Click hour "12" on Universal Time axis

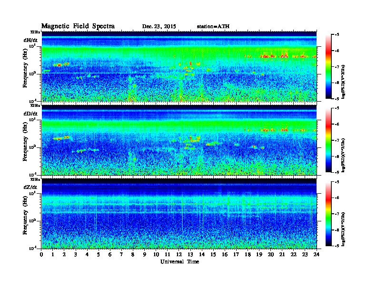179,255
